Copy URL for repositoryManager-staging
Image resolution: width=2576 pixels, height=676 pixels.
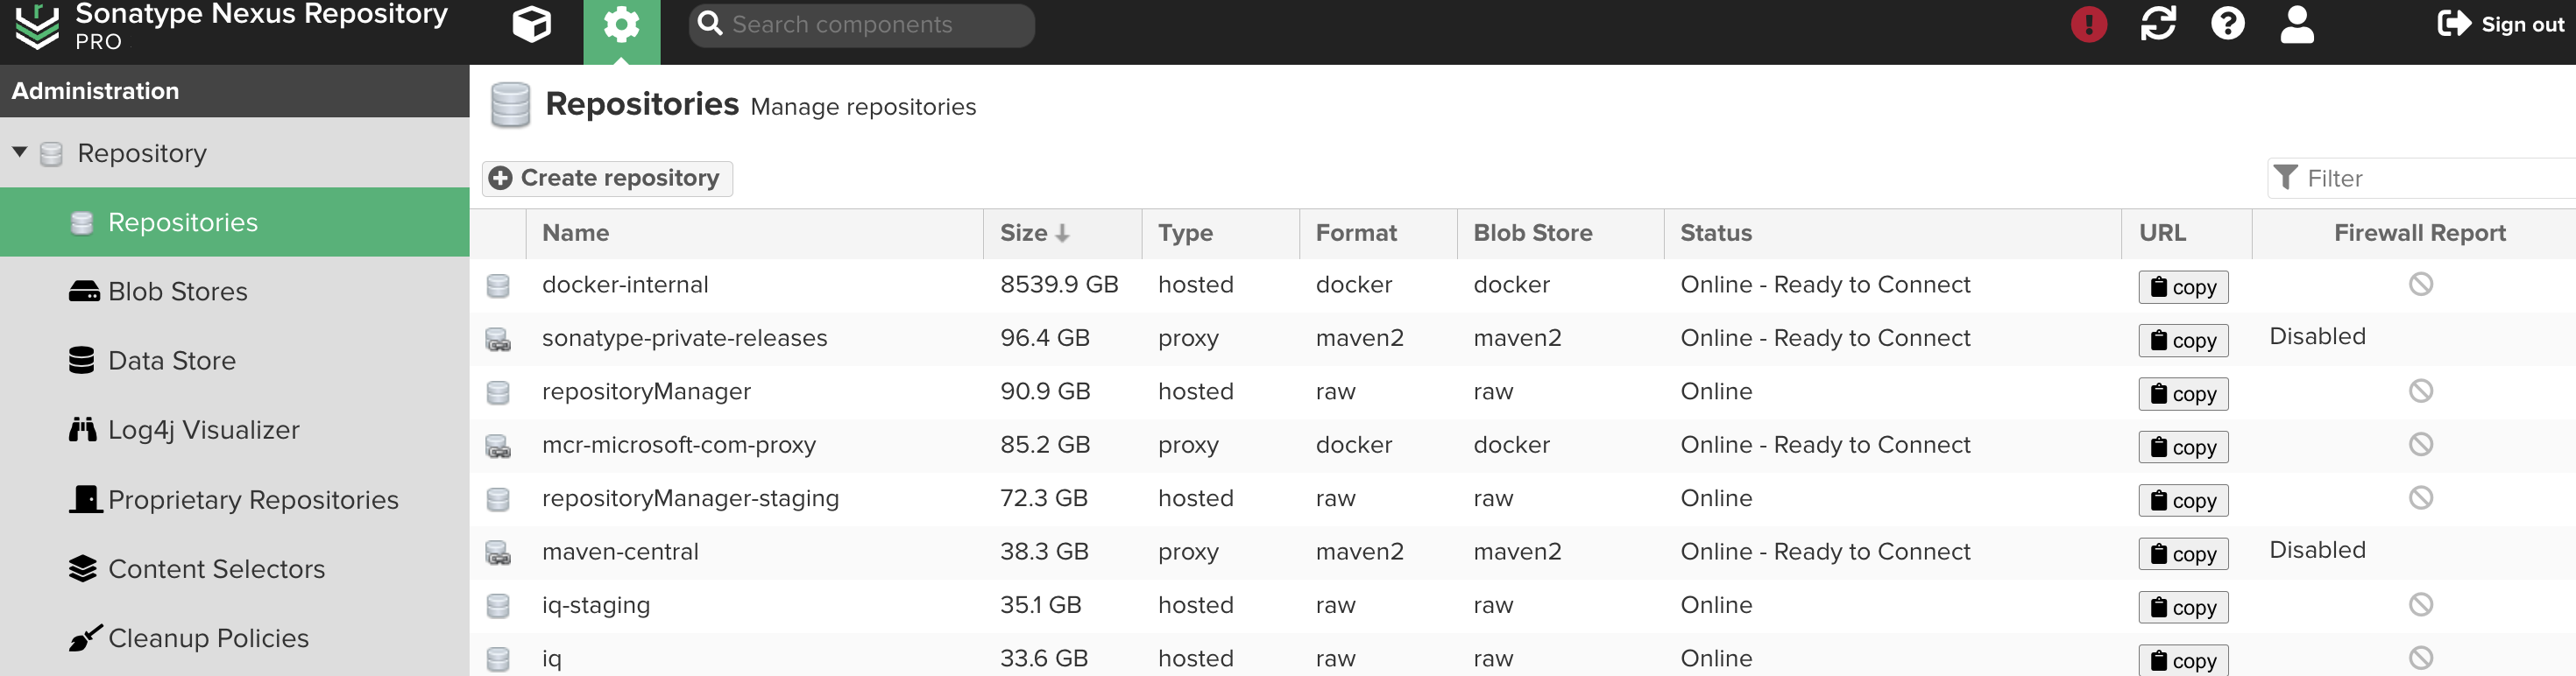[x=2183, y=500]
